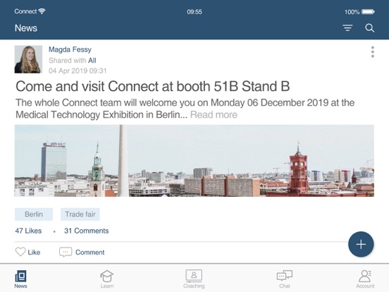This screenshot has height=292, width=389.
Task: Open Magda Fessy's profile name
Action: [70, 49]
